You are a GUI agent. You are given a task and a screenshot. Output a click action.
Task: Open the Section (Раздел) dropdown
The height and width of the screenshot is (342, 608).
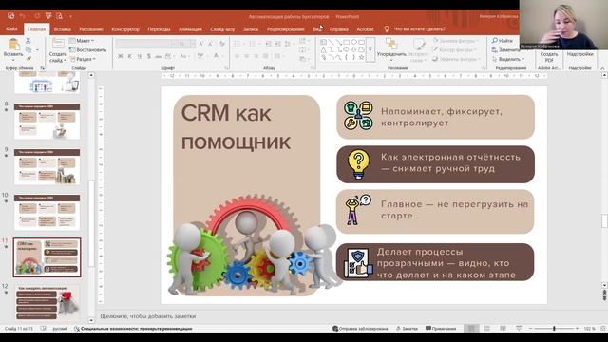(x=82, y=59)
